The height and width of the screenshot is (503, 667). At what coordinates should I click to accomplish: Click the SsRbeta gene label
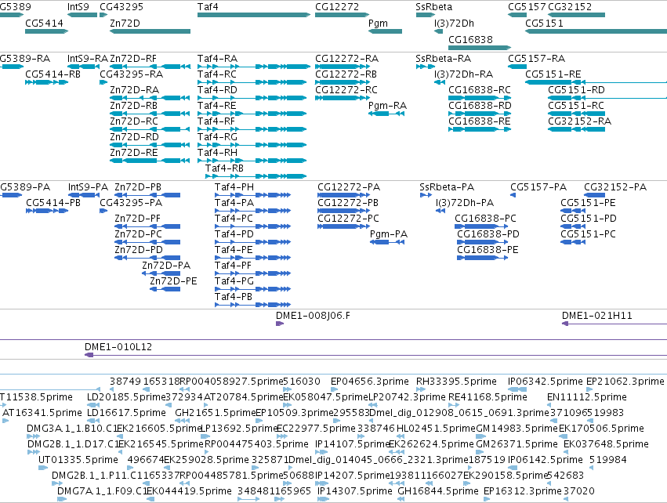pos(434,7)
